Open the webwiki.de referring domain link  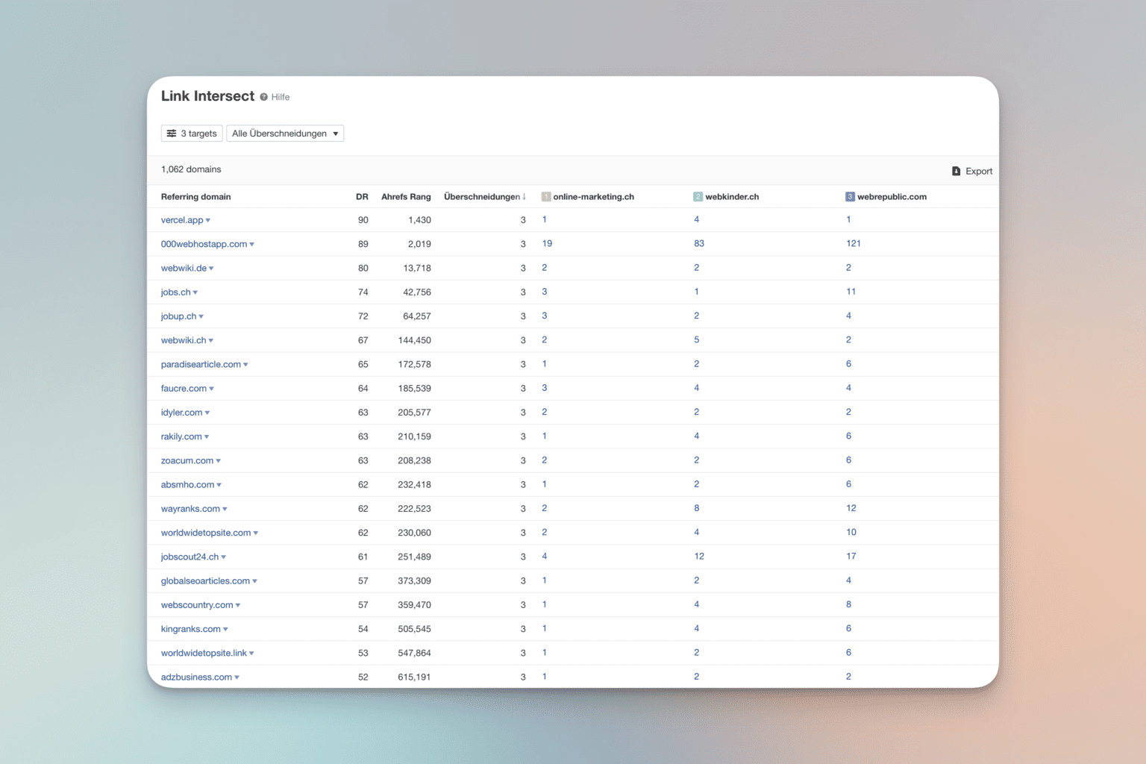(184, 268)
